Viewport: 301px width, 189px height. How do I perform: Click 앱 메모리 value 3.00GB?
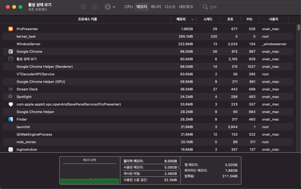pos(231,165)
